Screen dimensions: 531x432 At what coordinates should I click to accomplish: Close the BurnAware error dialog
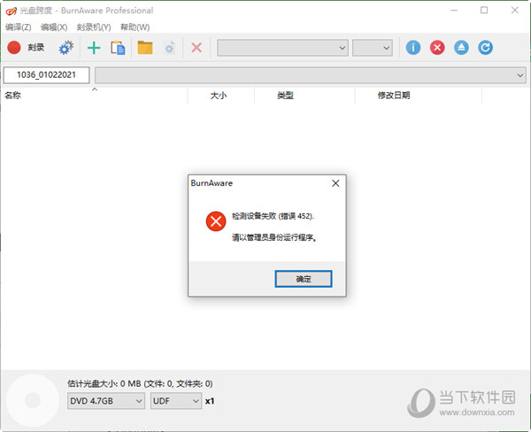click(335, 183)
